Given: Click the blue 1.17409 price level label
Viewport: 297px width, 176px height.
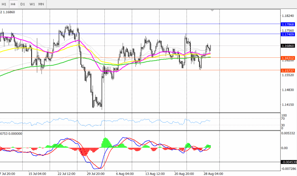Looking at the screenshot, I should (x=288, y=34).
